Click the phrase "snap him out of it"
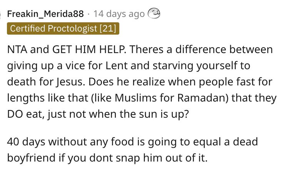 161,158
